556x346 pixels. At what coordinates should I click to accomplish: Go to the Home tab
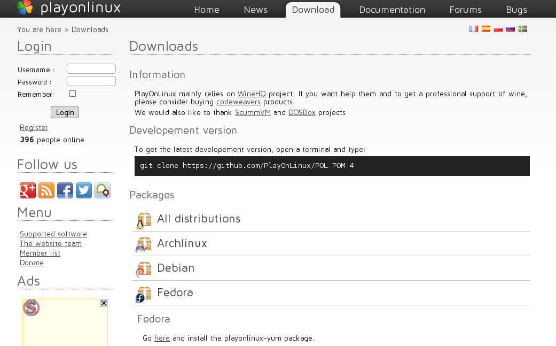pyautogui.click(x=207, y=10)
